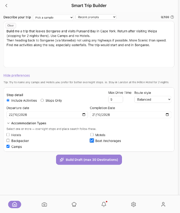The image size is (180, 213).
Task: Click Build Draft (max 30 Destinations)
Action: point(89,160)
